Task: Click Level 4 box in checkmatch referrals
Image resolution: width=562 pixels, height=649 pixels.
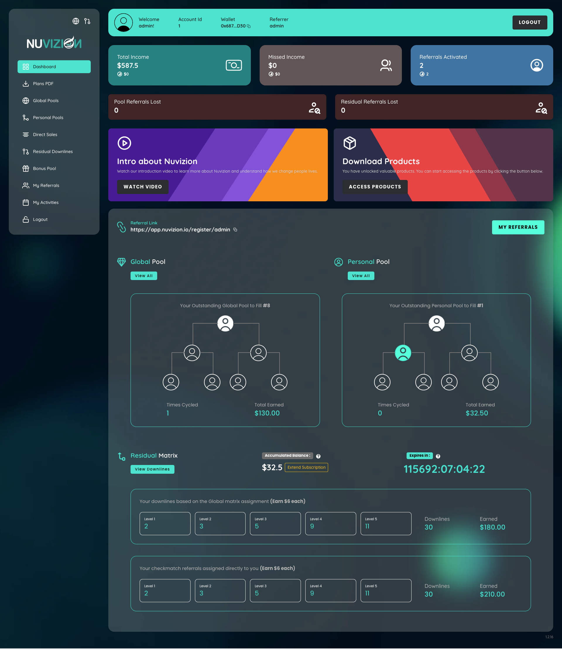Action: coord(330,590)
